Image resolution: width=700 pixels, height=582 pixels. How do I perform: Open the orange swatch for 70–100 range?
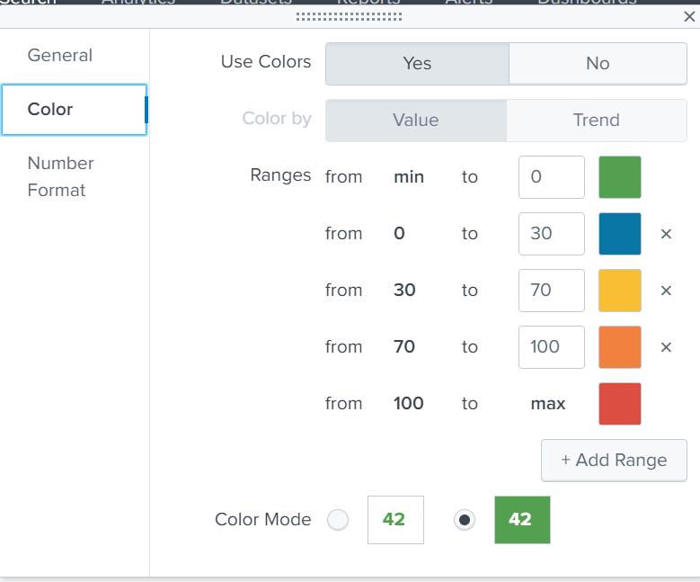[620, 347]
